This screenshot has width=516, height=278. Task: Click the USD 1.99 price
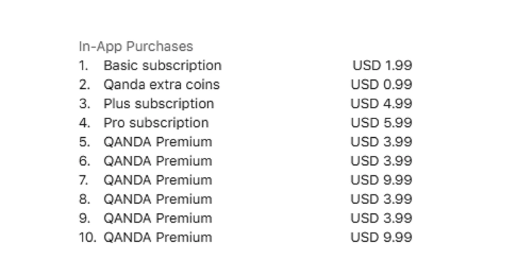(382, 66)
